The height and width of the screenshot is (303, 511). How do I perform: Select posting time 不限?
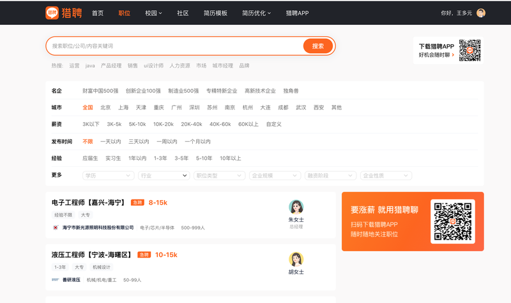[88, 141]
